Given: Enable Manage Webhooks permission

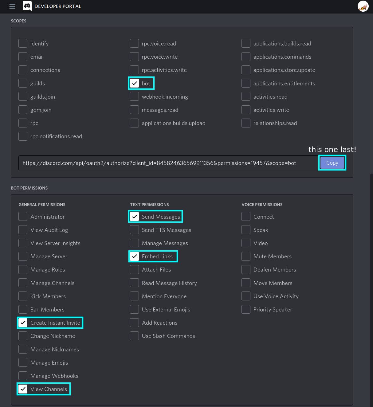Looking at the screenshot, I should pyautogui.click(x=23, y=376).
